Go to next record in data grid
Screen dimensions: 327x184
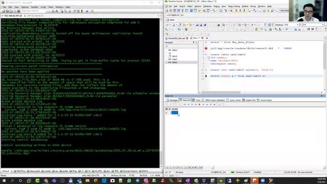click(x=192, y=104)
